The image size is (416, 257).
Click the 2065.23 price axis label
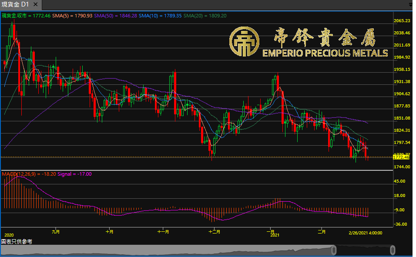(x=402, y=21)
